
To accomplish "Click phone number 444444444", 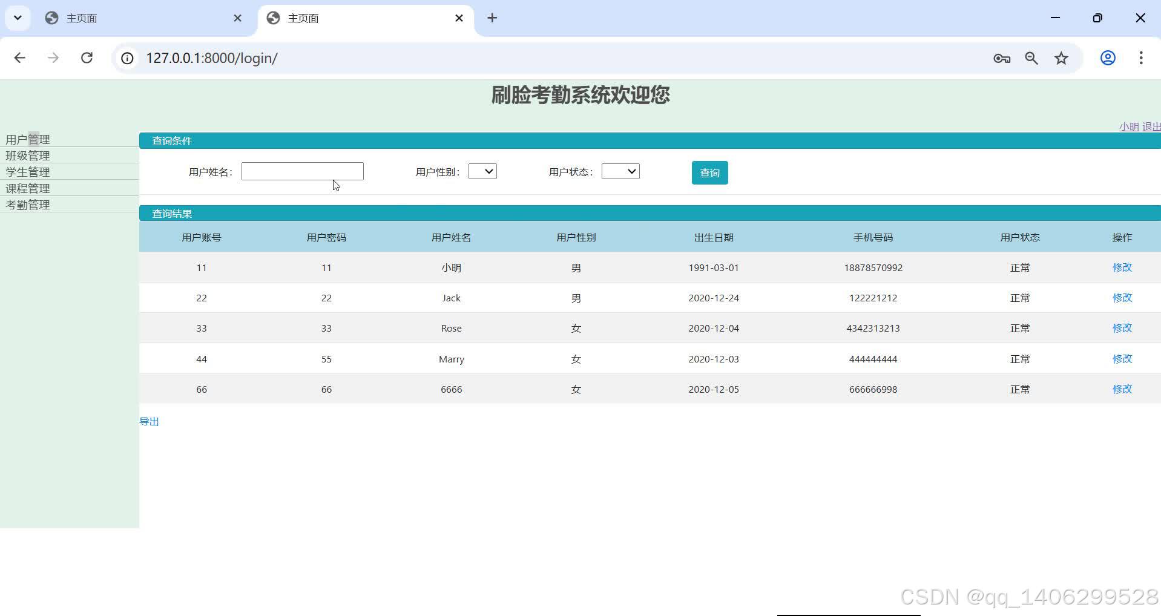I will (873, 359).
